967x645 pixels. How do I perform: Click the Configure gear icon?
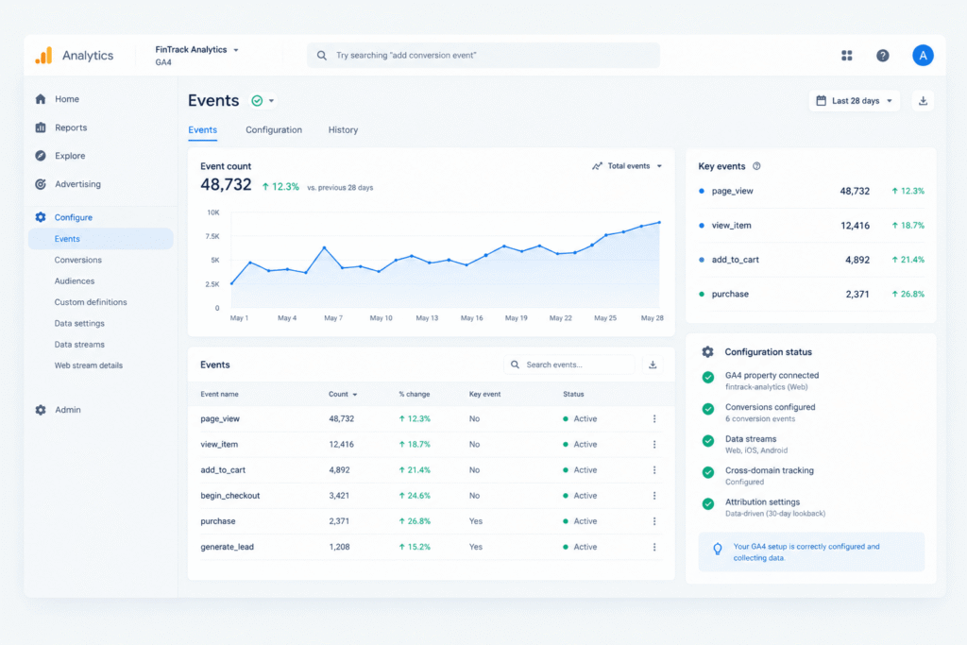pyautogui.click(x=41, y=217)
